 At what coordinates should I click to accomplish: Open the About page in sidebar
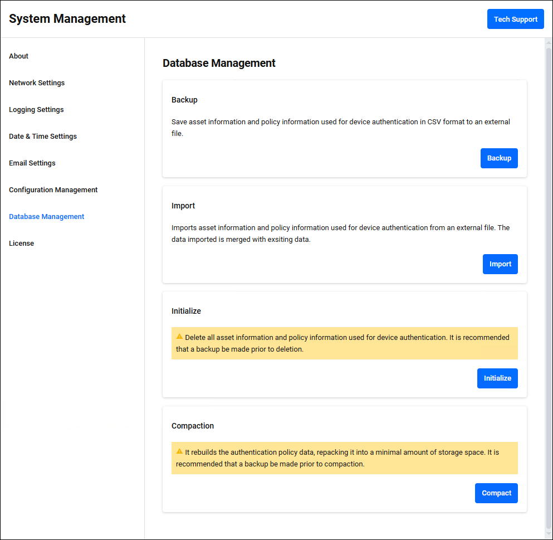pos(18,56)
